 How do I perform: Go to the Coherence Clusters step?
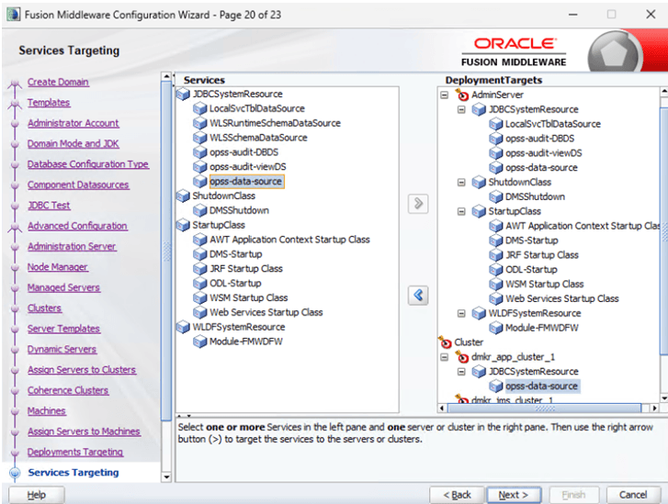(68, 390)
